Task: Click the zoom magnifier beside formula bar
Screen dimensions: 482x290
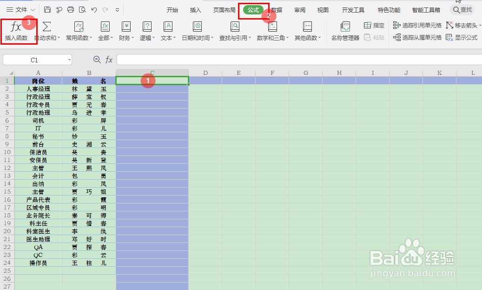Action: point(97,60)
